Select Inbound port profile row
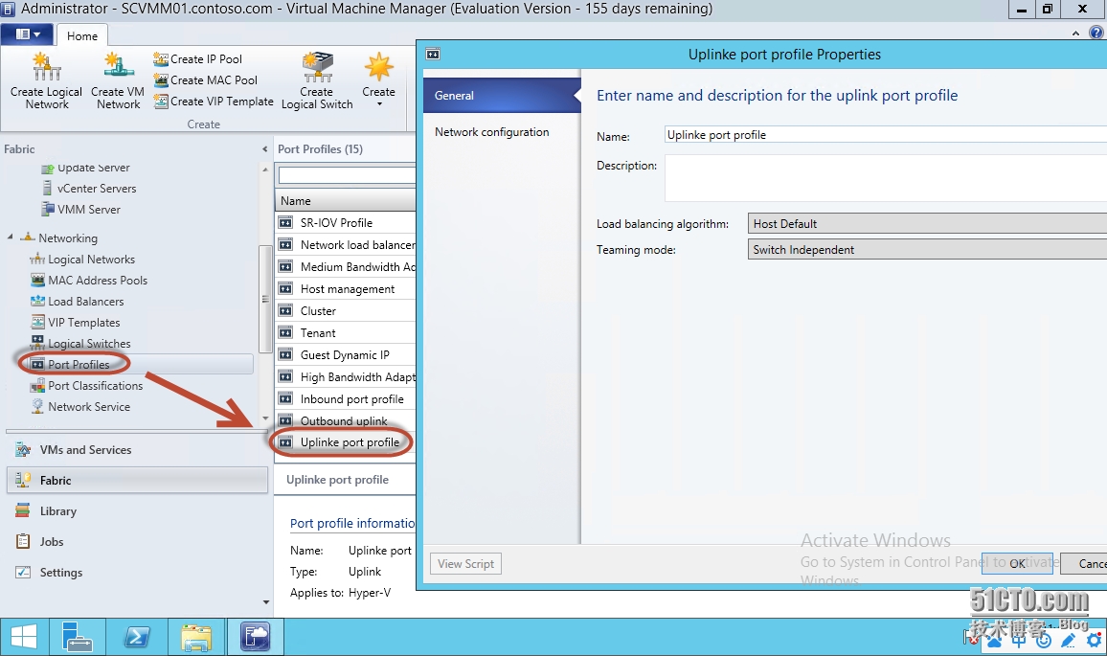 tap(346, 399)
